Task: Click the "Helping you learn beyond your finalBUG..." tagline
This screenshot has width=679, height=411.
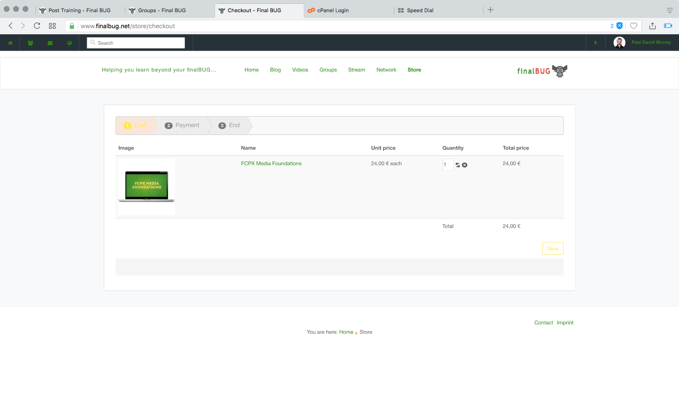Action: [x=159, y=70]
